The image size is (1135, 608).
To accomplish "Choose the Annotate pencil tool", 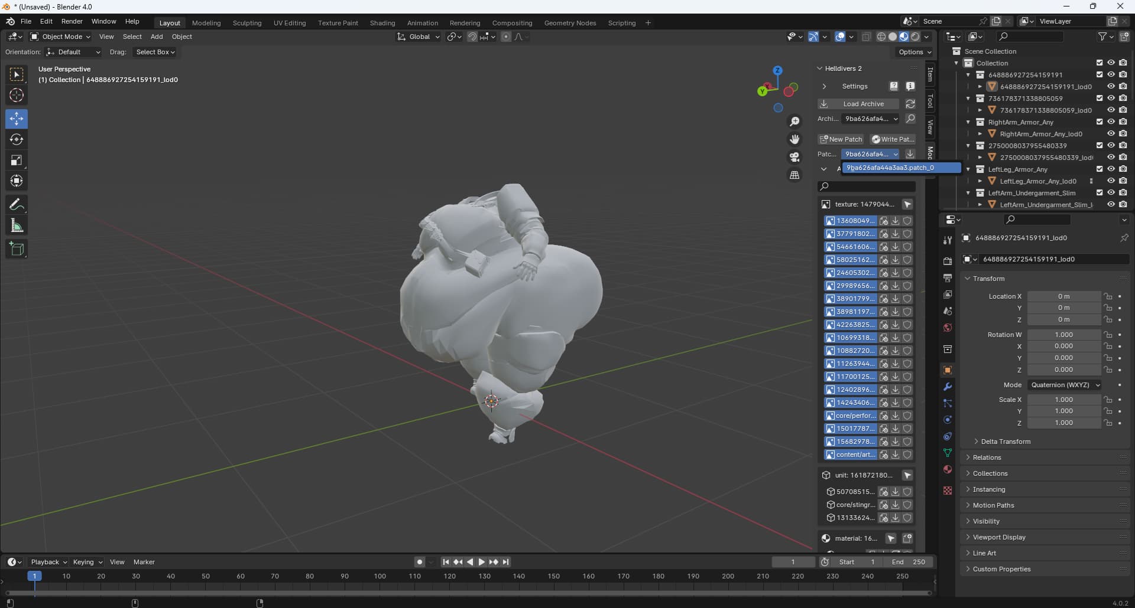I will pos(17,205).
